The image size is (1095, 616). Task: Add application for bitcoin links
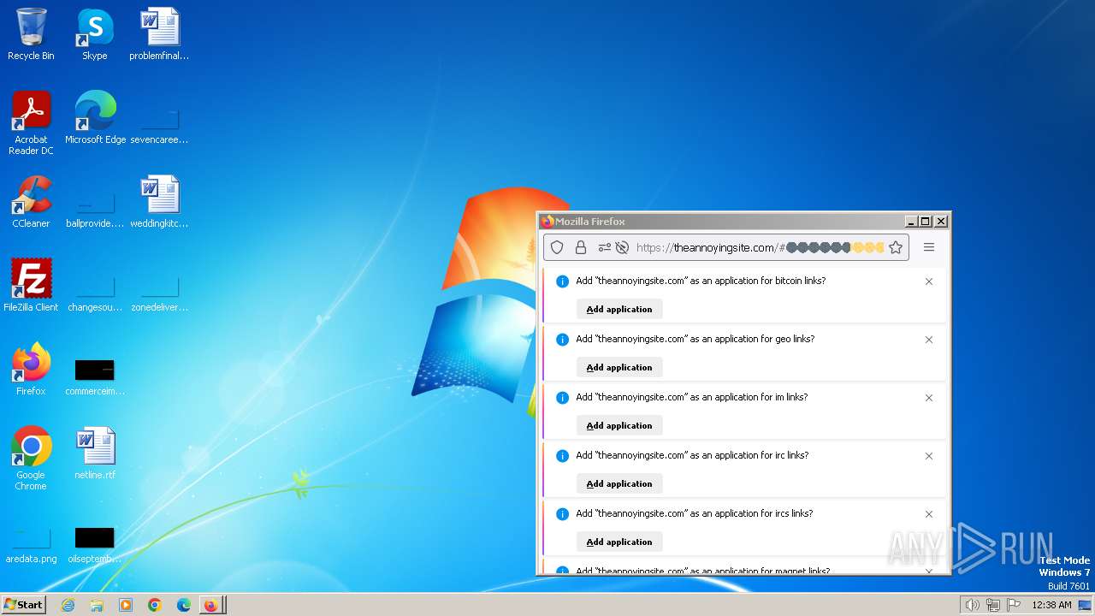[x=619, y=310]
